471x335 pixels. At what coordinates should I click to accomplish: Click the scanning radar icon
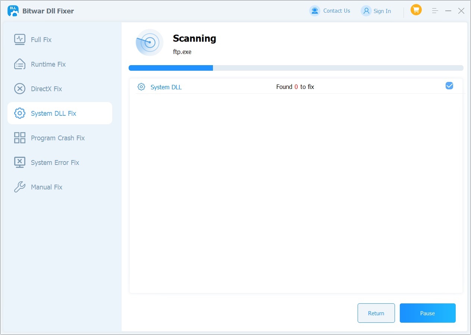click(150, 42)
